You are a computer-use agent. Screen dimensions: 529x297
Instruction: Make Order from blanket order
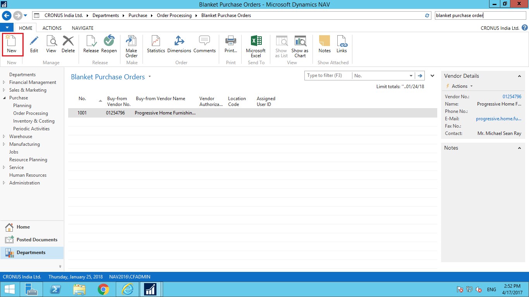[132, 46]
